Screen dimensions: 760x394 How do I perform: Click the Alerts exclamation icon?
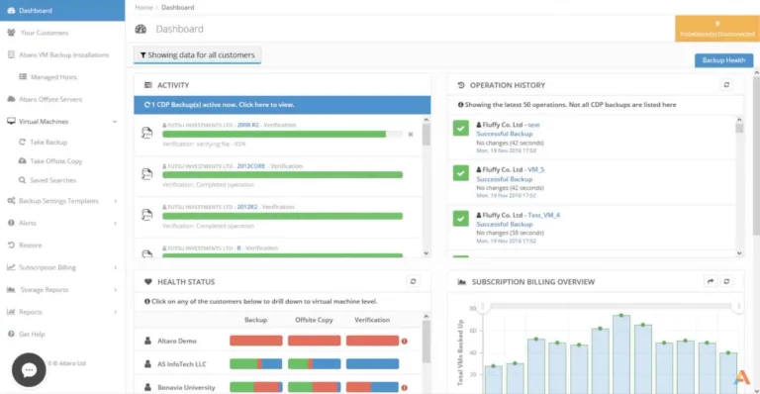point(11,223)
